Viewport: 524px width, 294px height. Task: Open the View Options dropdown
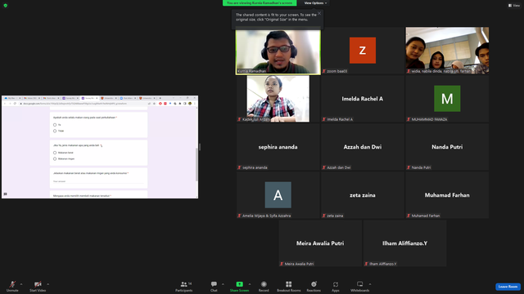pos(315,3)
